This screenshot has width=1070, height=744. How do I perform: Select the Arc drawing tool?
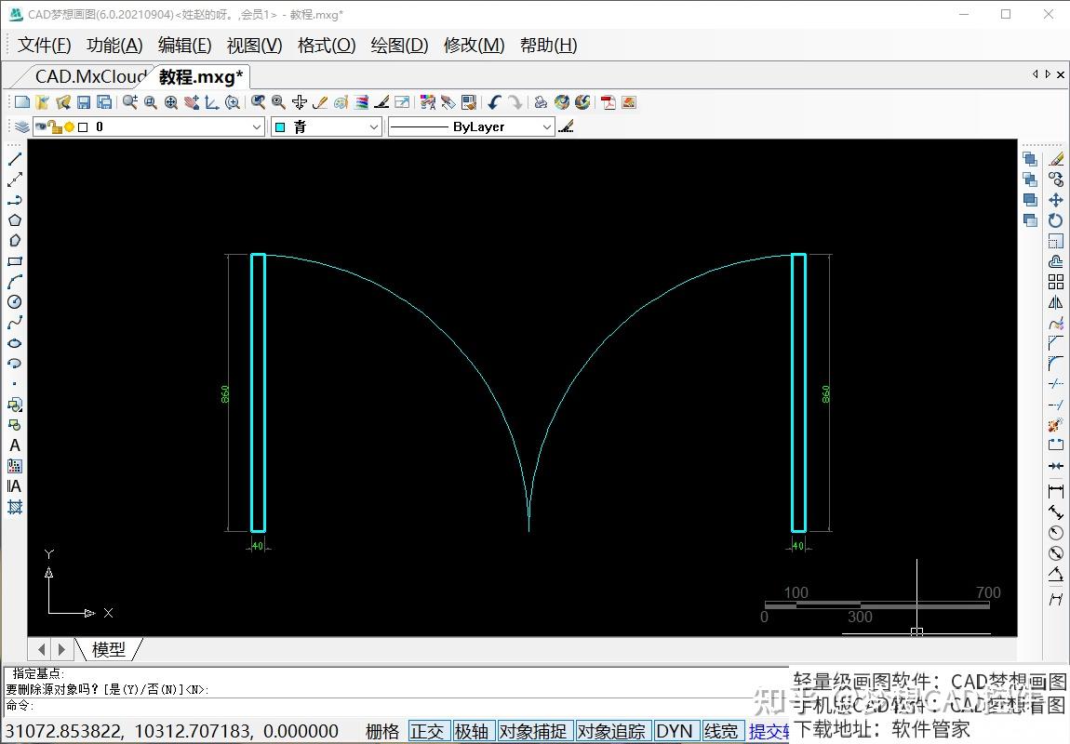point(14,282)
